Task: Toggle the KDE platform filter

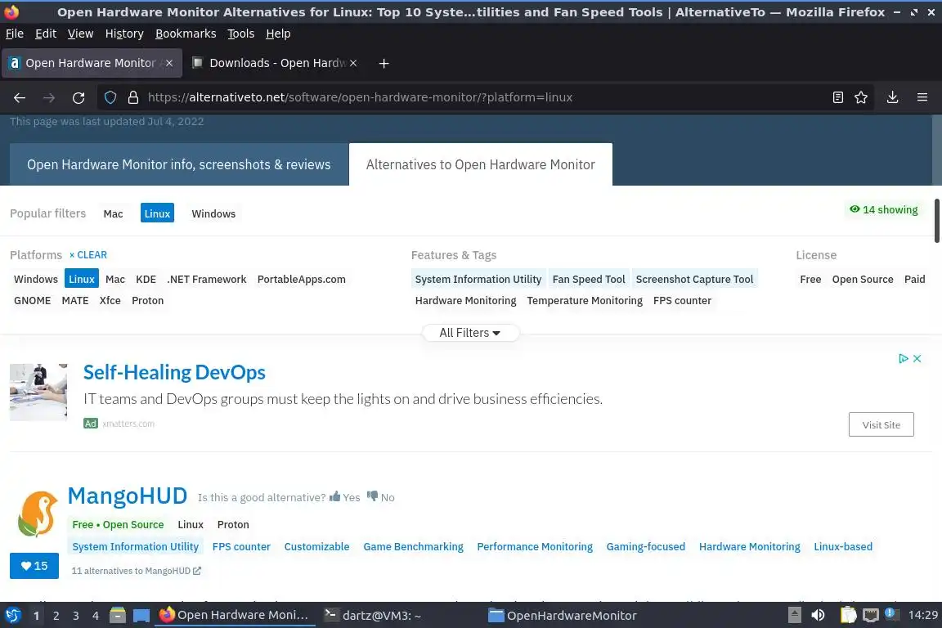Action: pyautogui.click(x=146, y=279)
